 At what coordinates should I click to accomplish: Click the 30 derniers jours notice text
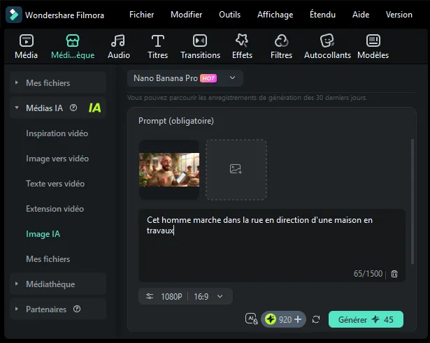click(247, 98)
